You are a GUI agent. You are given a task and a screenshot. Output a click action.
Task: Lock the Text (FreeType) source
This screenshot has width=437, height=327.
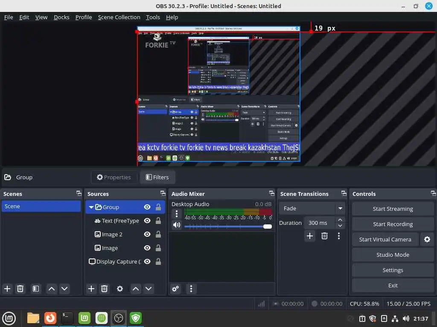158,221
